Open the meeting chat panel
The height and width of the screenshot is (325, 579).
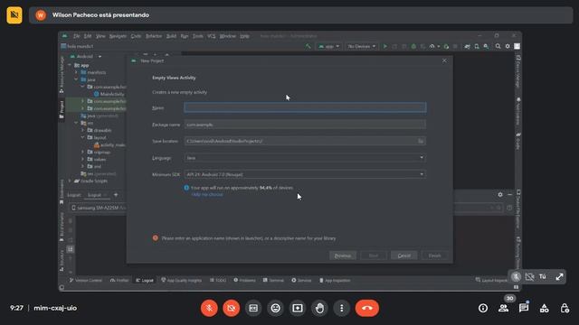tap(524, 308)
